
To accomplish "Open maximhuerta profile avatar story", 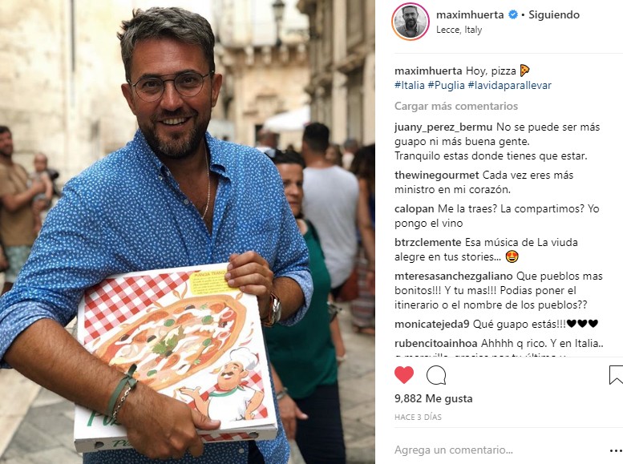I will tap(411, 22).
